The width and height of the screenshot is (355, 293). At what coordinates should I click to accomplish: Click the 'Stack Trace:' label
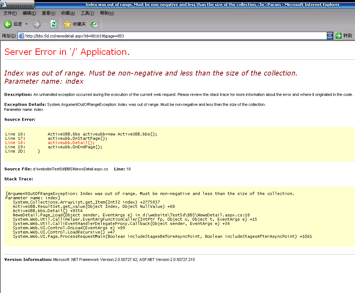point(19,179)
